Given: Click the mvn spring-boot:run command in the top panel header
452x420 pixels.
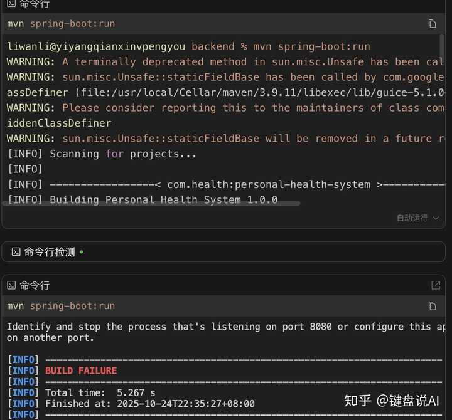Looking at the screenshot, I should click(61, 24).
